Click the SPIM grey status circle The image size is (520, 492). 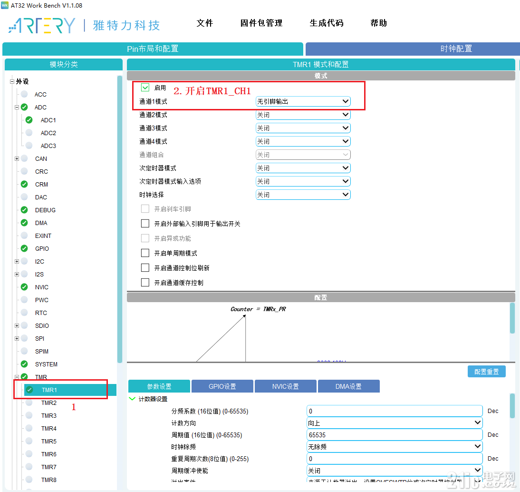point(24,351)
